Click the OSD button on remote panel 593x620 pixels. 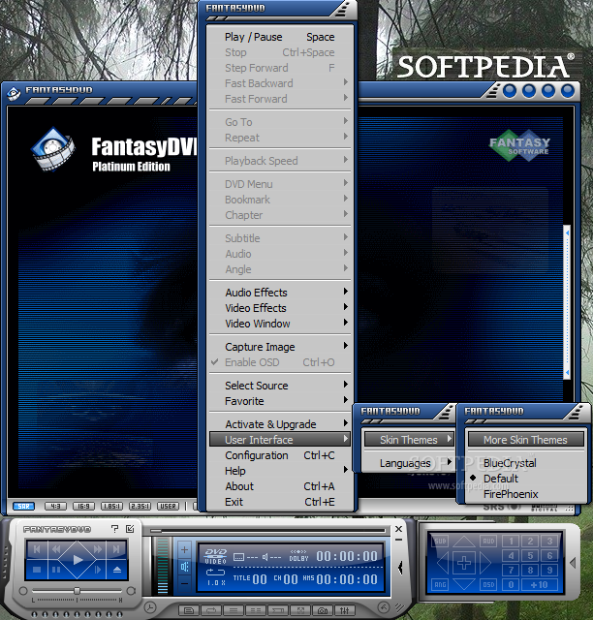[x=488, y=584]
